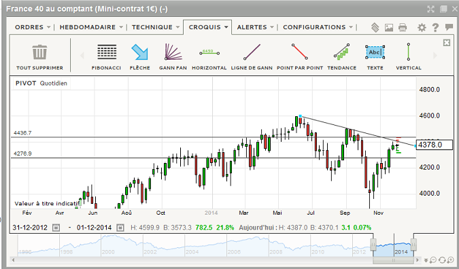Select the Vertical line tool
The width and height of the screenshot is (459, 269).
pyautogui.click(x=409, y=52)
